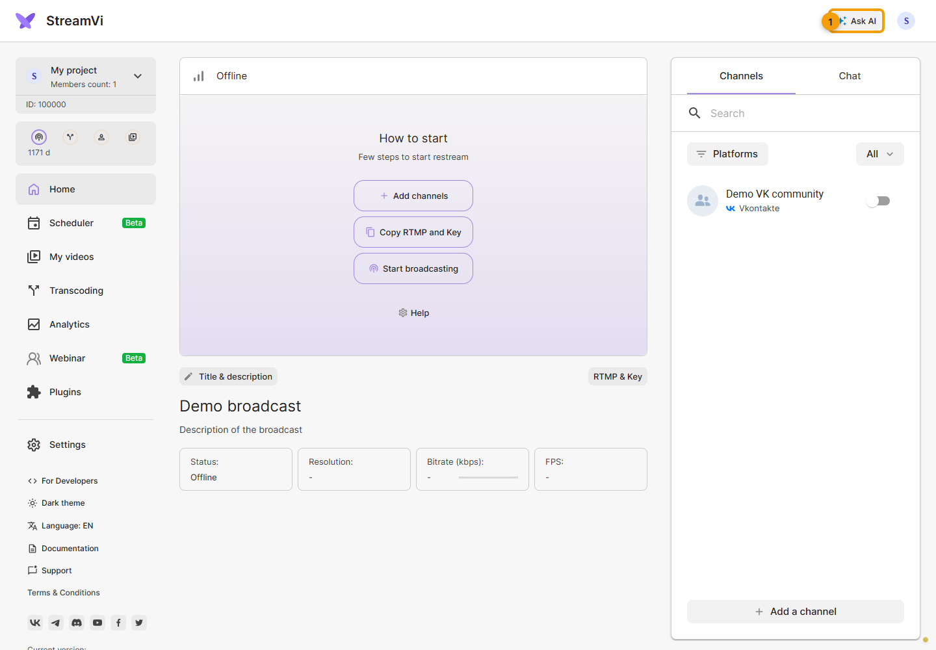Open My videos section
The height and width of the screenshot is (650, 936).
86,257
